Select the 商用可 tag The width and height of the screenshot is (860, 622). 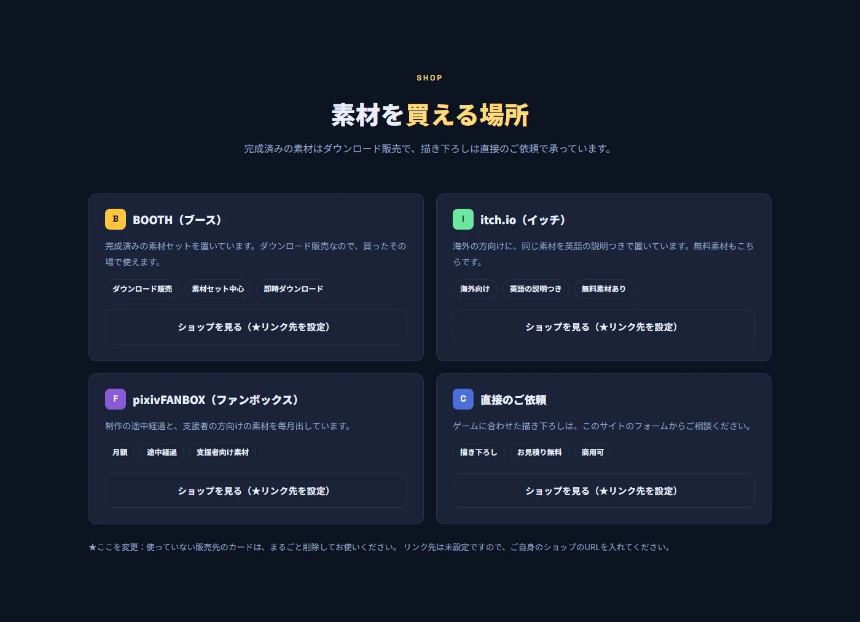coord(593,453)
